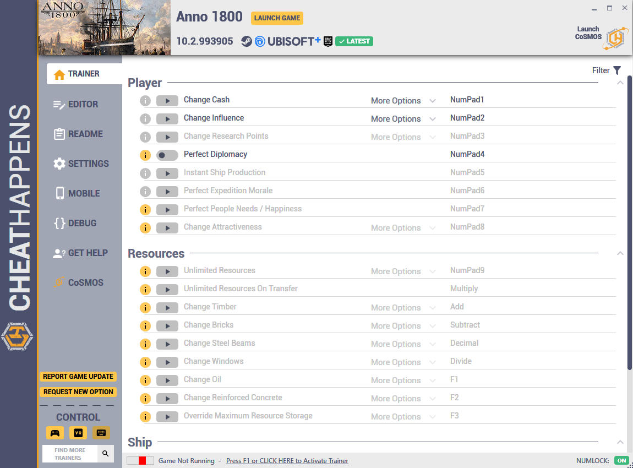Open More Options dropdown for Change Influence

(x=403, y=119)
